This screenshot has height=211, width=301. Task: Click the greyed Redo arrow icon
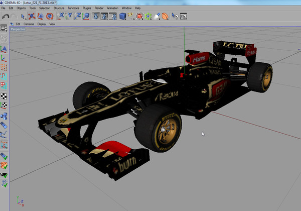[x=14, y=17]
